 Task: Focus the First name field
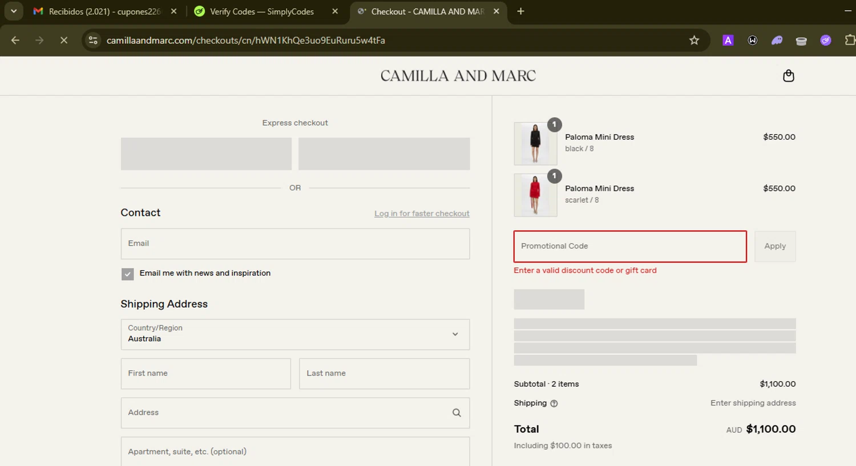click(205, 374)
